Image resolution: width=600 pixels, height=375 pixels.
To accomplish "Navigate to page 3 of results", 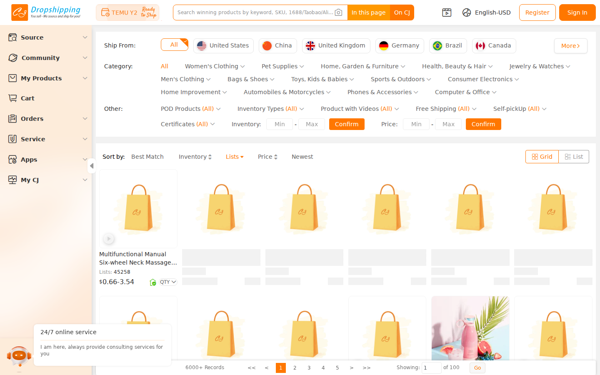I will [x=309, y=368].
